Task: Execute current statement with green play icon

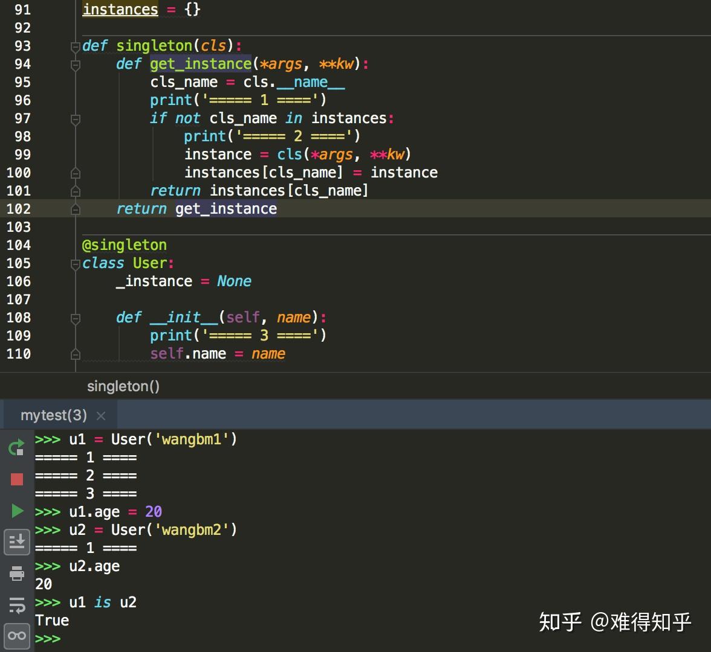Action: (x=17, y=511)
